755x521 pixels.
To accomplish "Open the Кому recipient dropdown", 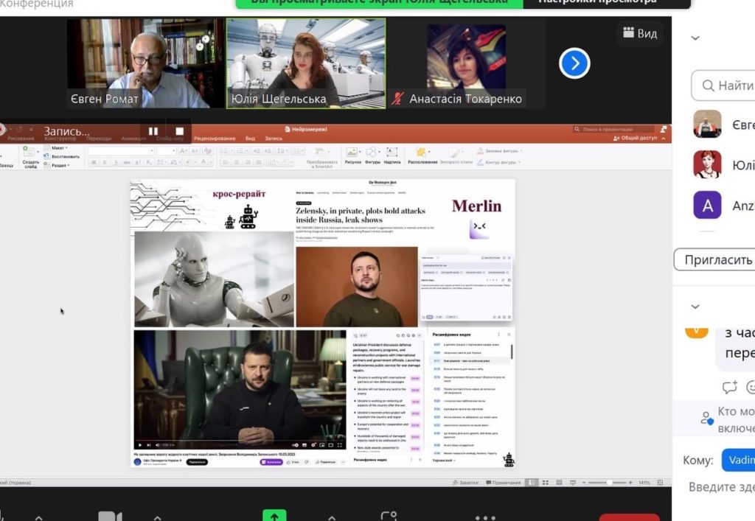I will tap(739, 460).
